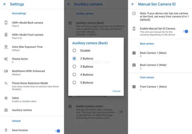Go back from Manual Set Camera ID screen
This screenshot has height=134, width=192.
133,4
